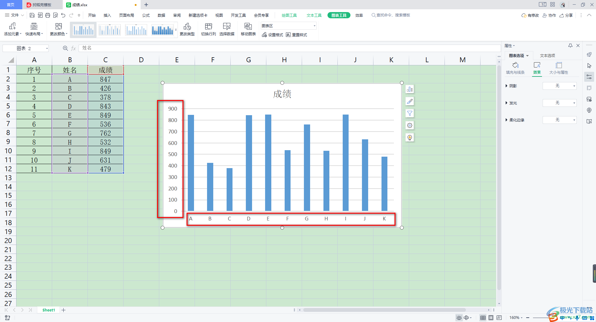
Task: Add a new sheet with plus button
Action: click(64, 310)
